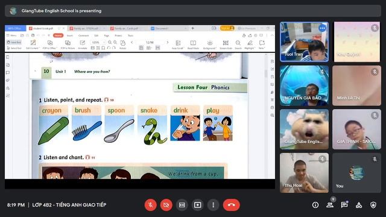Open the Meet three-dot more options menu
The height and width of the screenshot is (217, 386).
coord(213,205)
